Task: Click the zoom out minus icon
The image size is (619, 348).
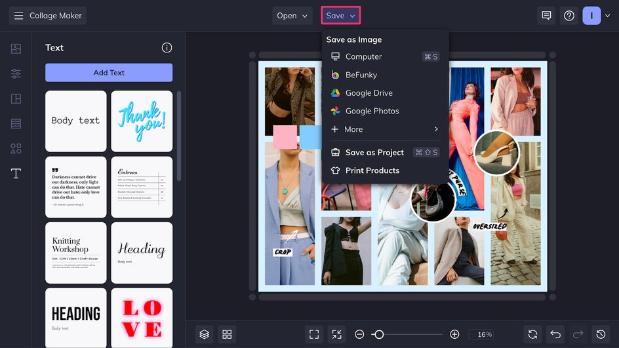Action: click(x=359, y=335)
